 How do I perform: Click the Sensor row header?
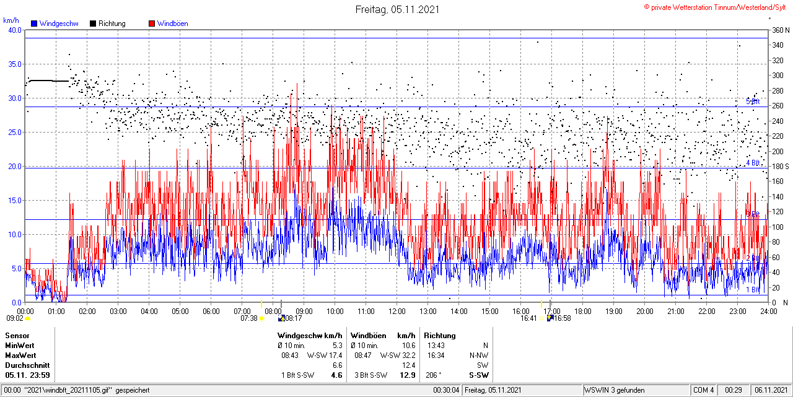coord(17,335)
